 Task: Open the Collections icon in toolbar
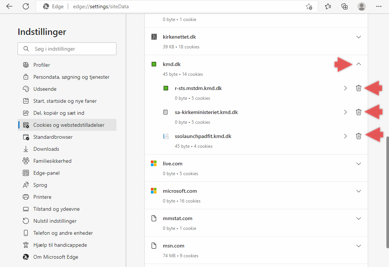tap(344, 6)
